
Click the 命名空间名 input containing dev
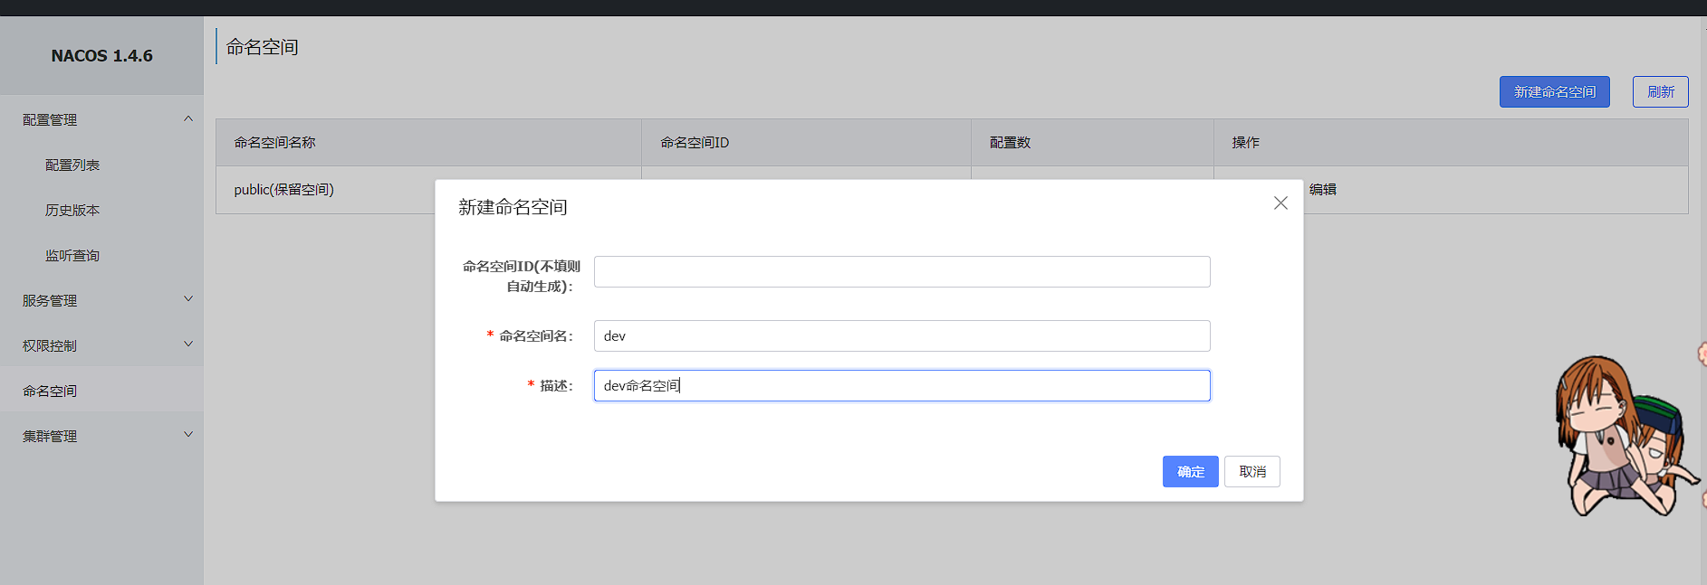tap(901, 336)
